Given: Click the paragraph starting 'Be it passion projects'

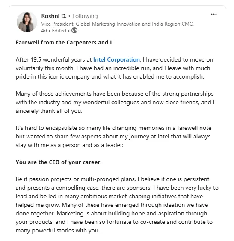Looking at the screenshot, I should [x=117, y=205].
